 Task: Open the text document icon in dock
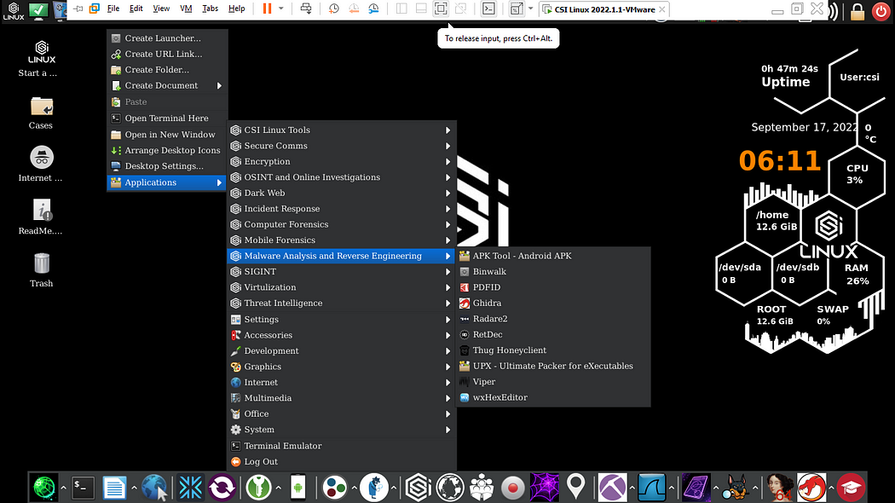pyautogui.click(x=114, y=488)
